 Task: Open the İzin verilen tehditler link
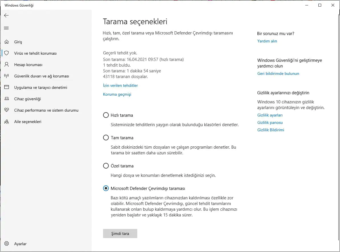120,85
